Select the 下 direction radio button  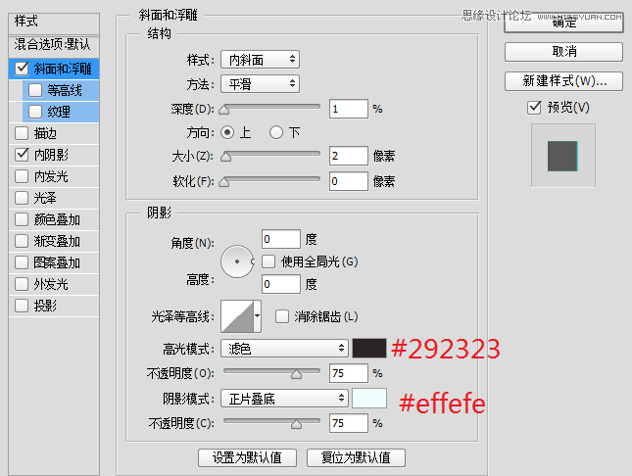276,132
